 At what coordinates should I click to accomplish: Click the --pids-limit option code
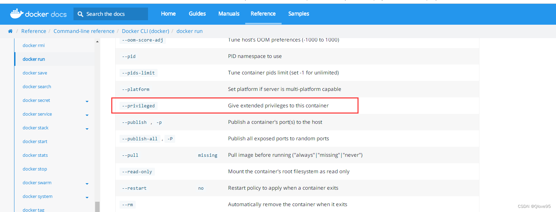pos(138,73)
